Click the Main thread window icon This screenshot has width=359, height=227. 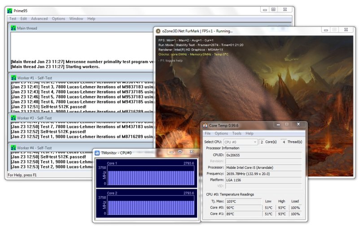click(13, 28)
